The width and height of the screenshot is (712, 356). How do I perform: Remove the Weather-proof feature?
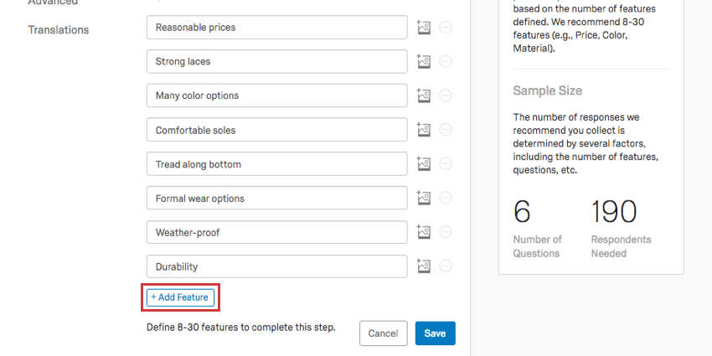click(x=446, y=233)
